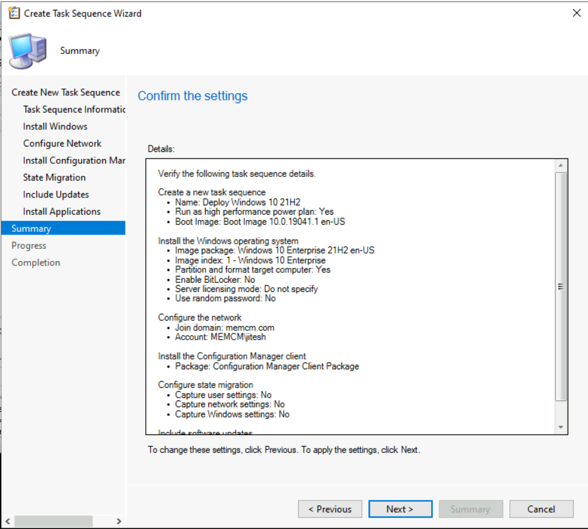Click 'Configure the network' section title
588x529 pixels.
click(200, 317)
